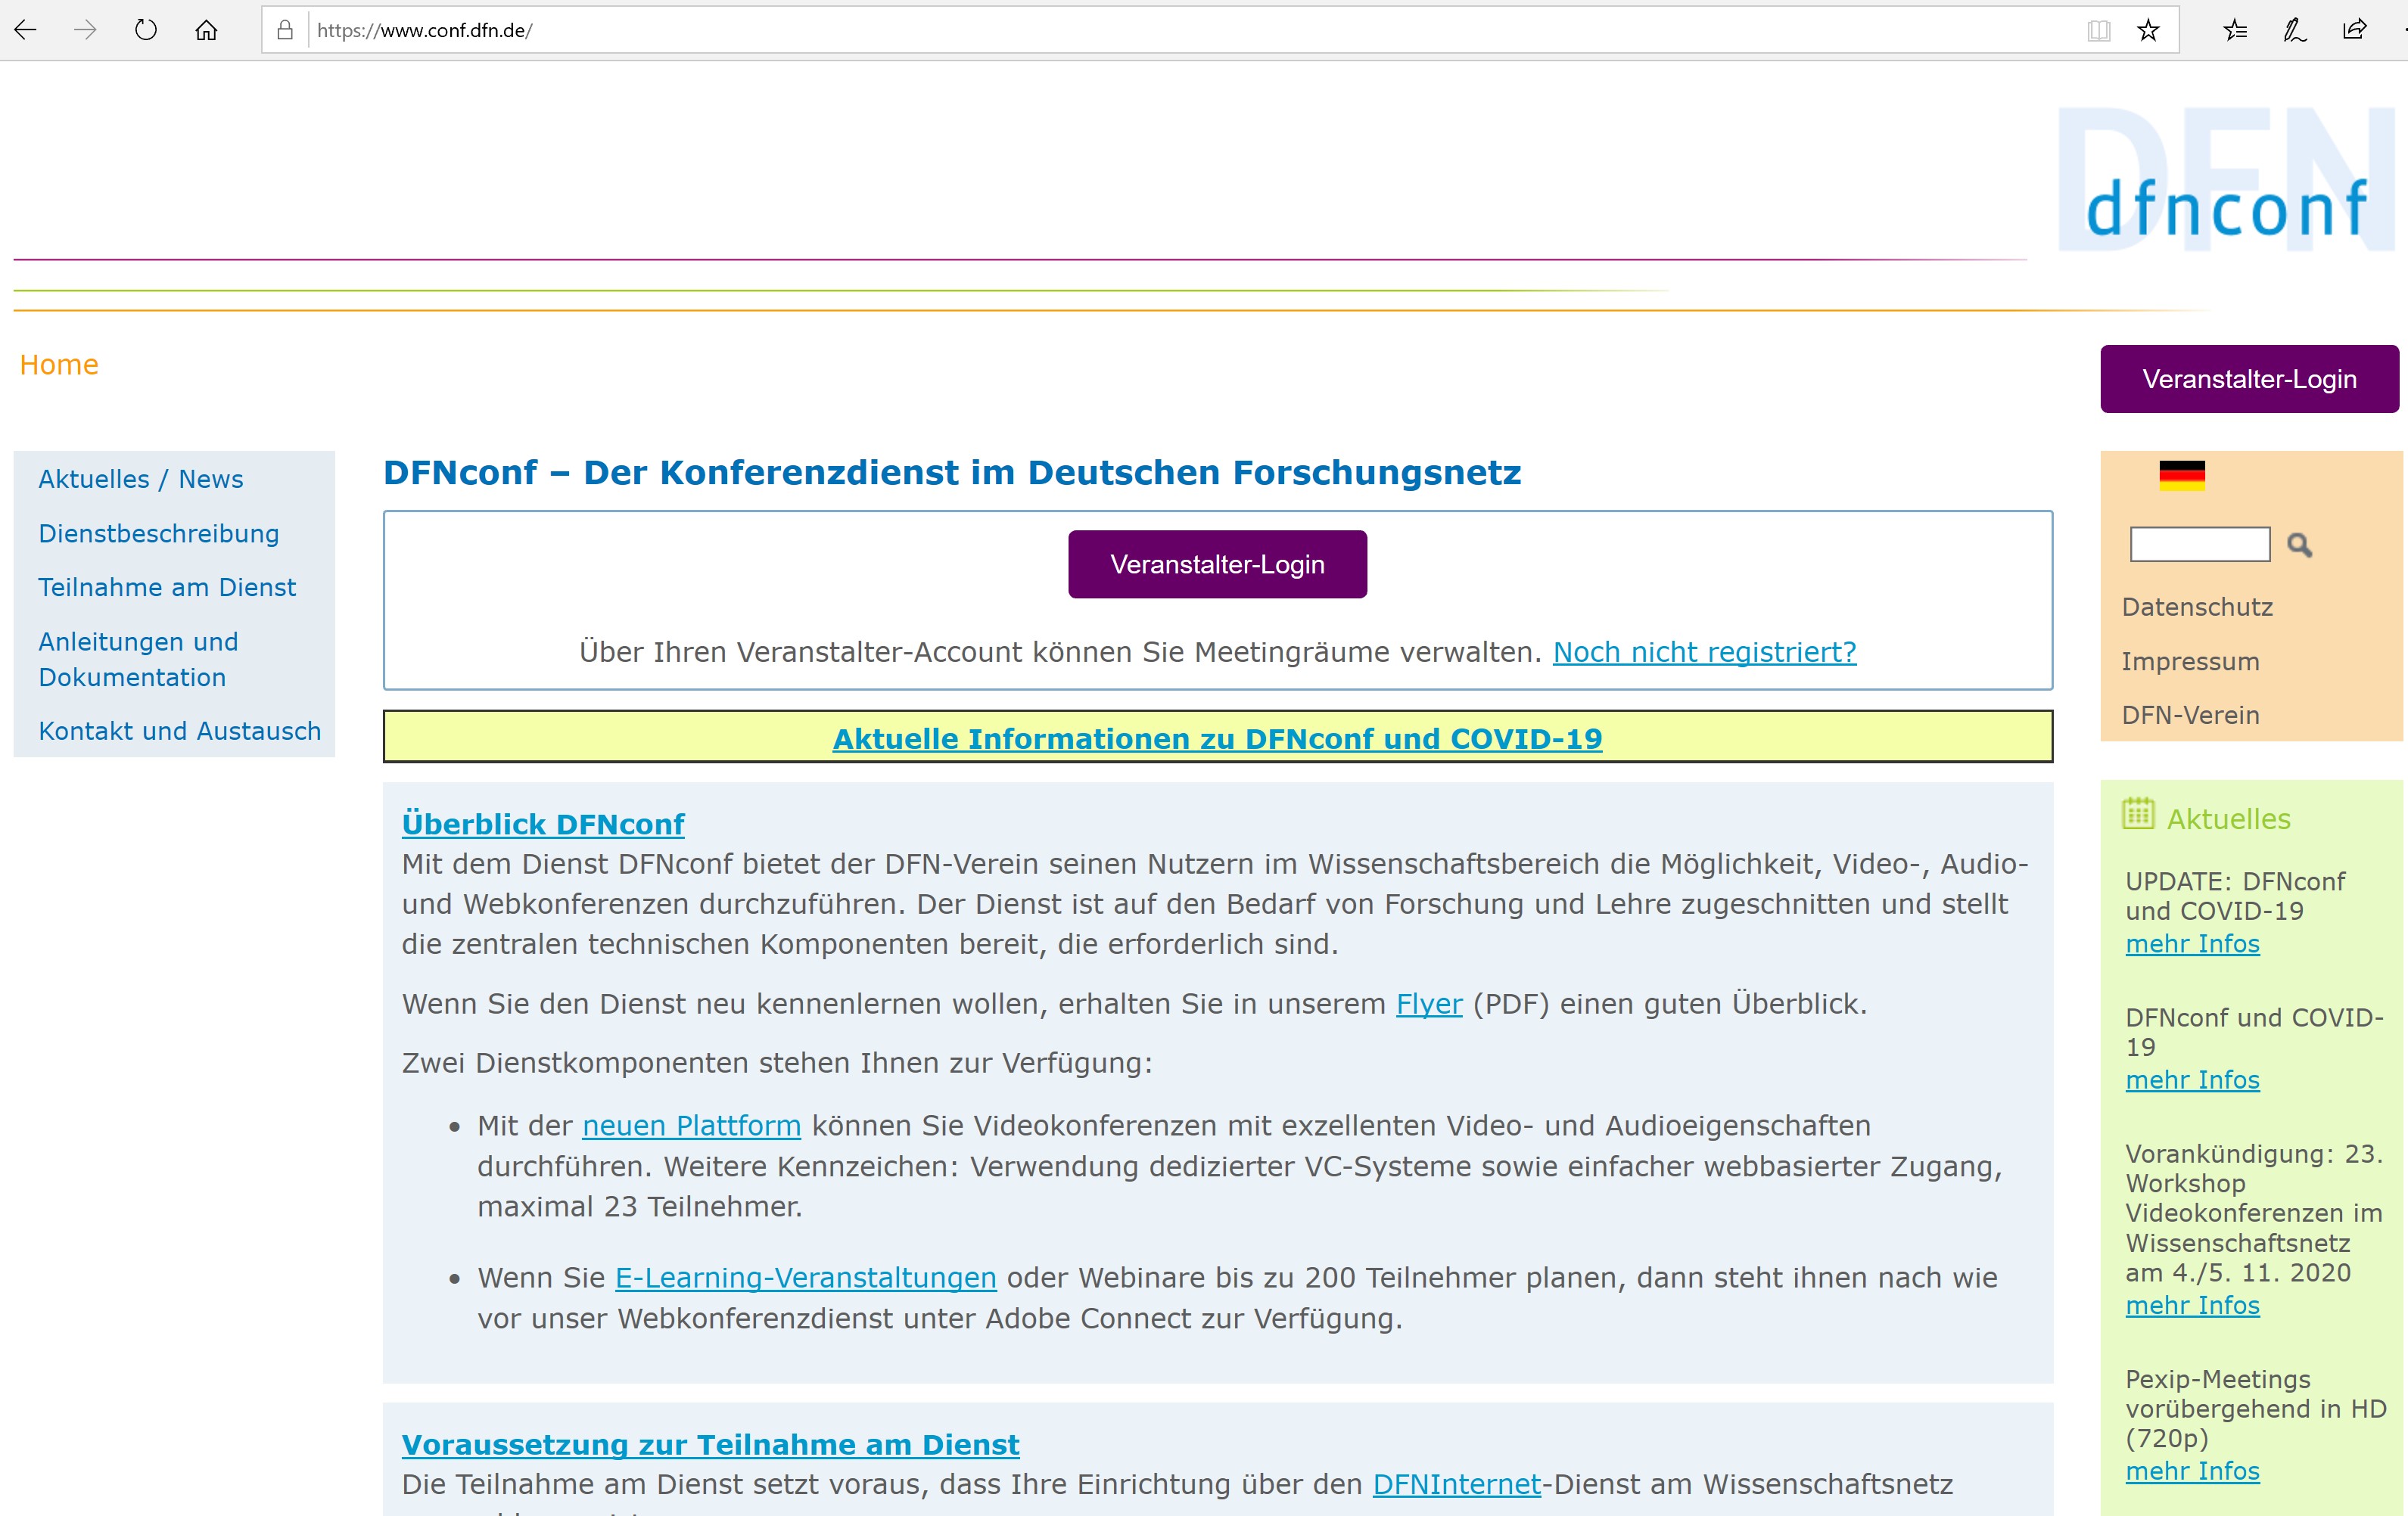Open Kontakt und Austausch menu item
2408x1516 pixels.
(x=180, y=732)
